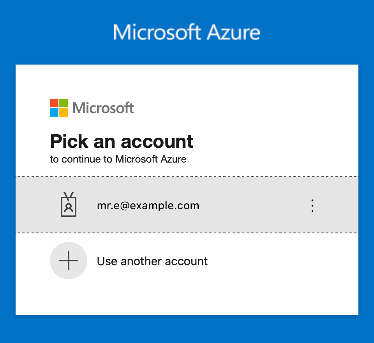Image resolution: width=374 pixels, height=343 pixels.
Task: Click the 'to continue to Microsoft Azure' subtitle
Action: click(118, 159)
